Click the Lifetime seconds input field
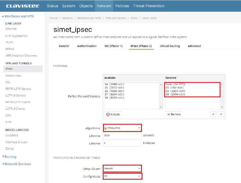 point(122,136)
